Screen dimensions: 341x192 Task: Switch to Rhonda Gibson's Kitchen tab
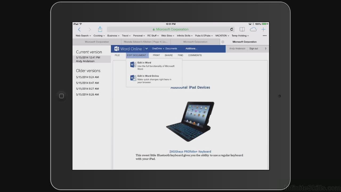pos(145,42)
